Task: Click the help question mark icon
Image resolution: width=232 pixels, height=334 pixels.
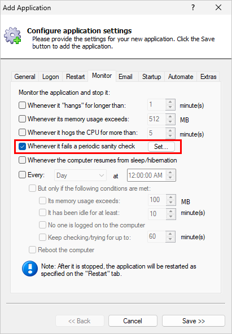Action: coord(193,8)
